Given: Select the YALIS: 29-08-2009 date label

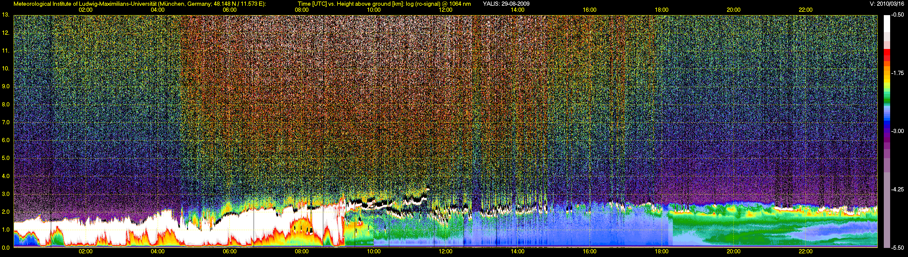Looking at the screenshot, I should click(x=506, y=4).
